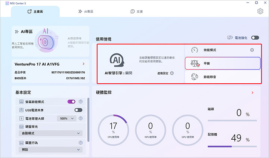Open 進階設定 gear icon
Image resolution: width=269 pixels, height=158 pixels.
(x=172, y=73)
